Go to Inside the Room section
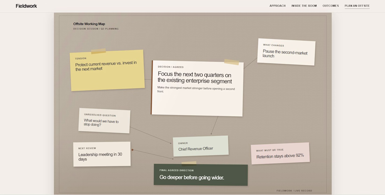This screenshot has height=195, width=385. [x=304, y=6]
